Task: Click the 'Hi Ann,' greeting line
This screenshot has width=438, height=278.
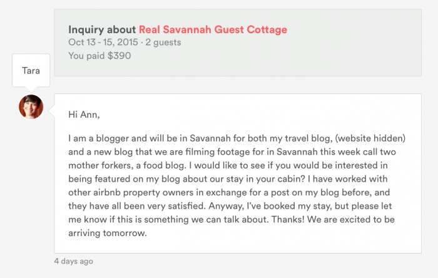Action: (84, 114)
